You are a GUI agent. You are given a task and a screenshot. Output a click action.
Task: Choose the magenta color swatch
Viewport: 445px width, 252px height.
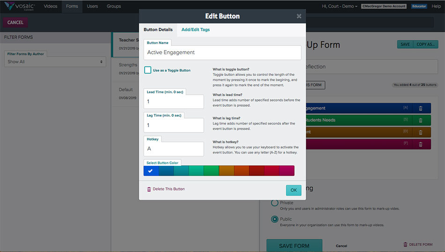[x=287, y=171]
